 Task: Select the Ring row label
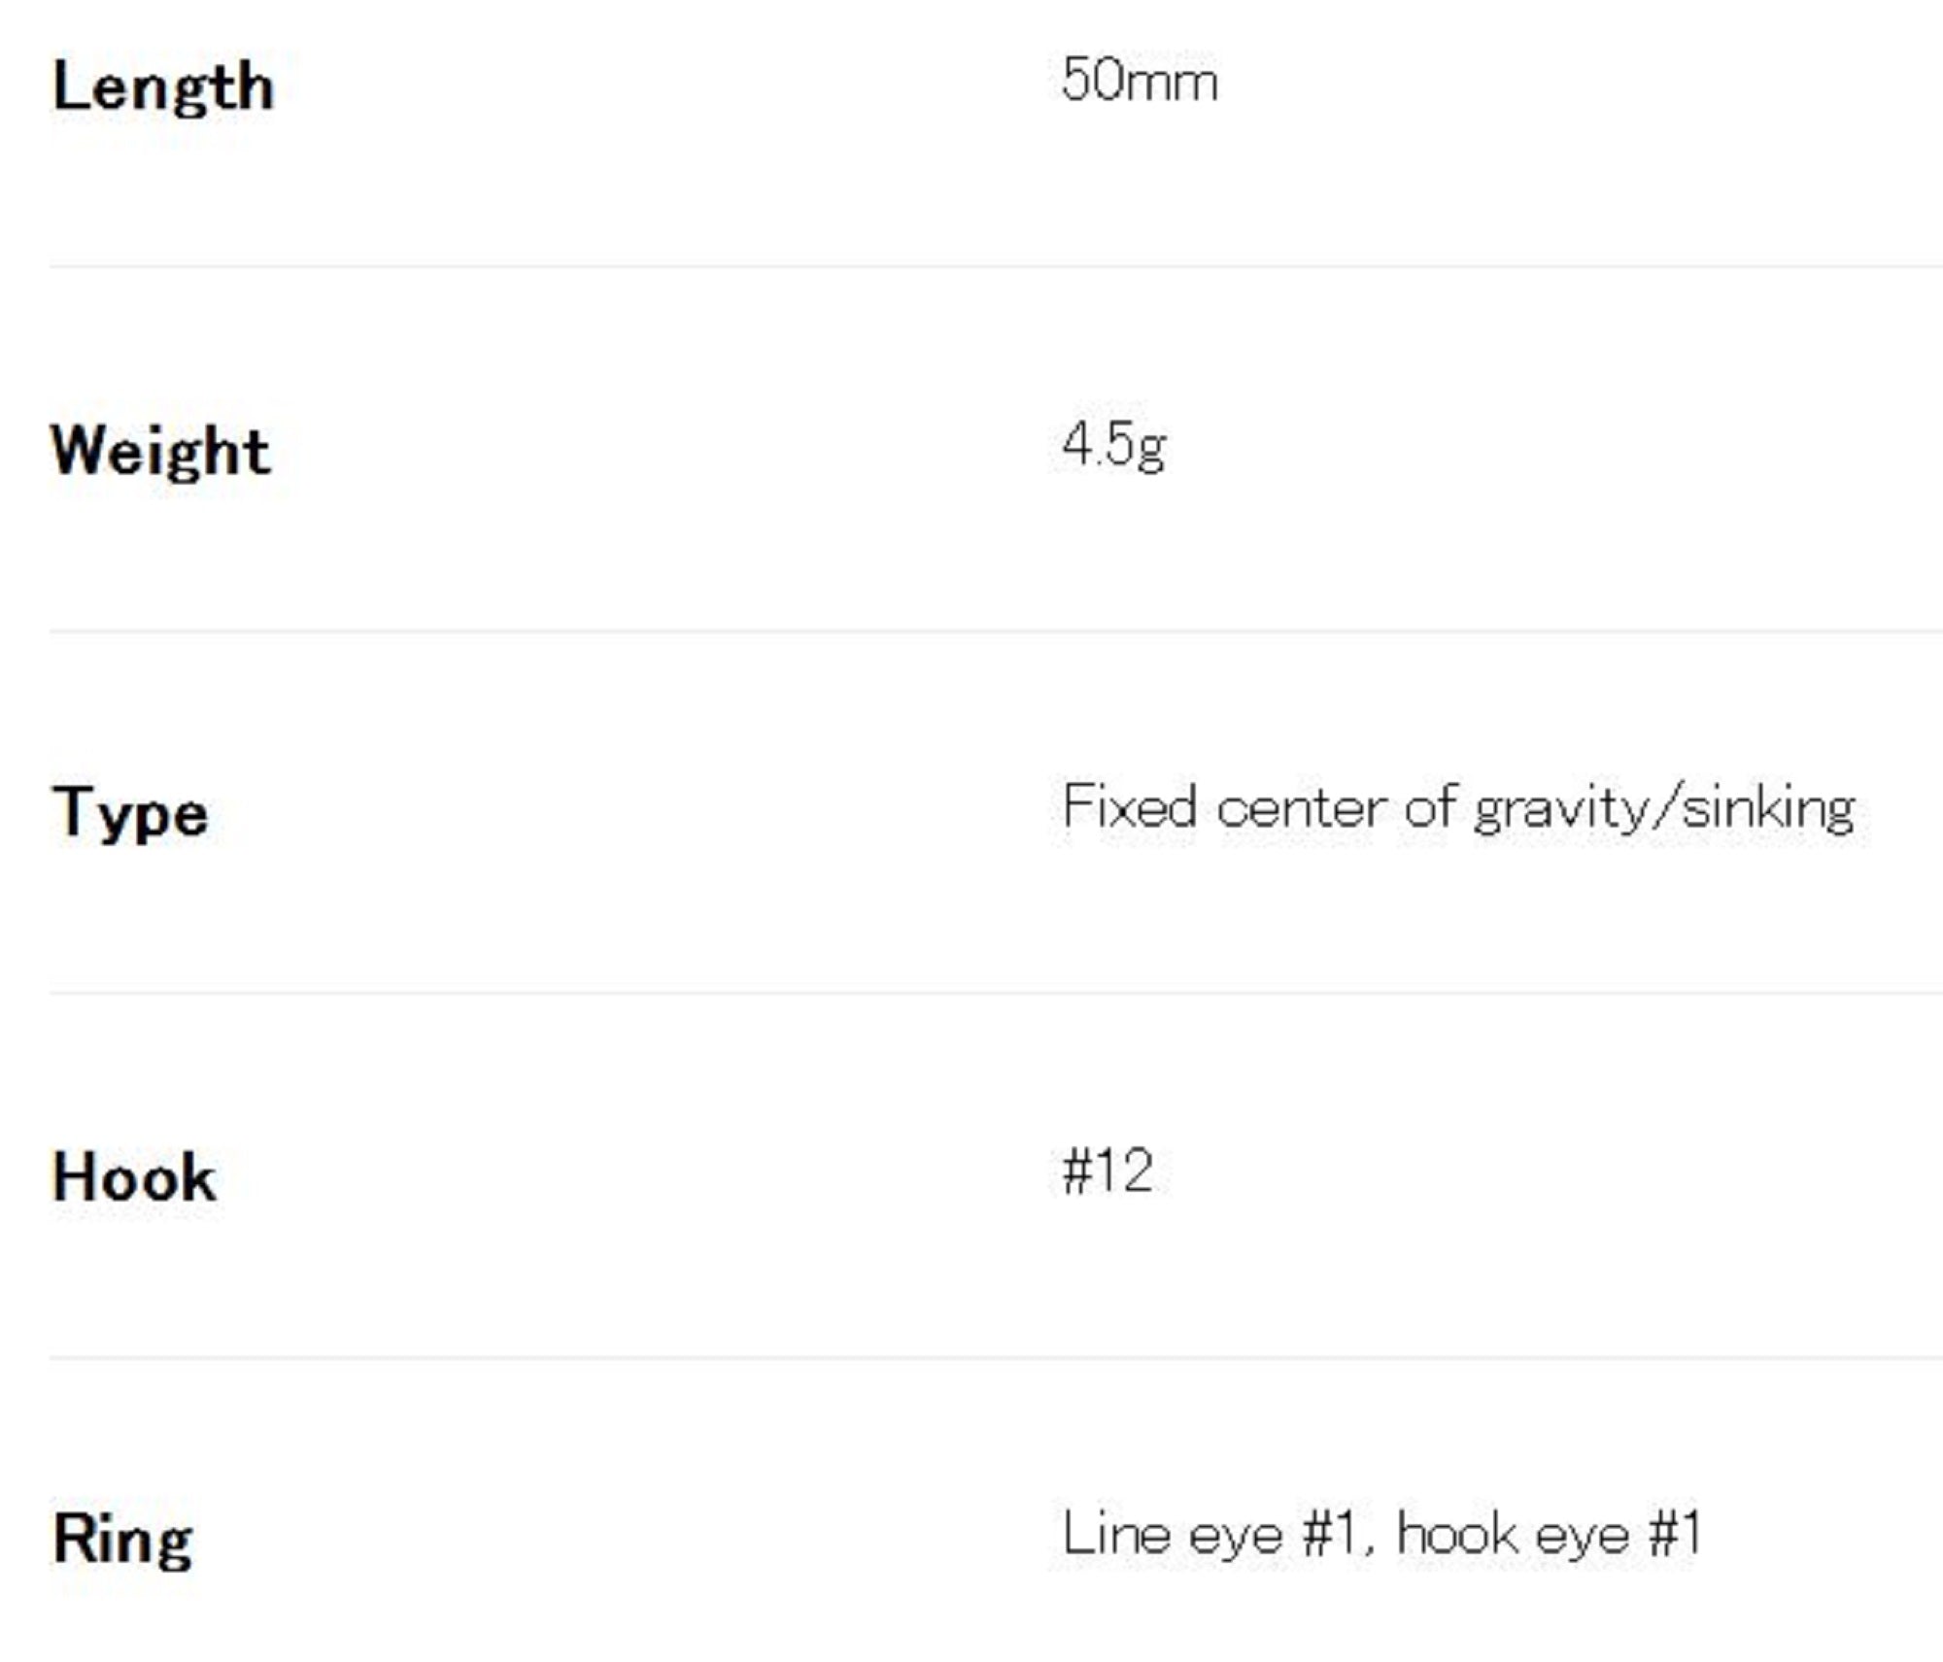point(122,1540)
